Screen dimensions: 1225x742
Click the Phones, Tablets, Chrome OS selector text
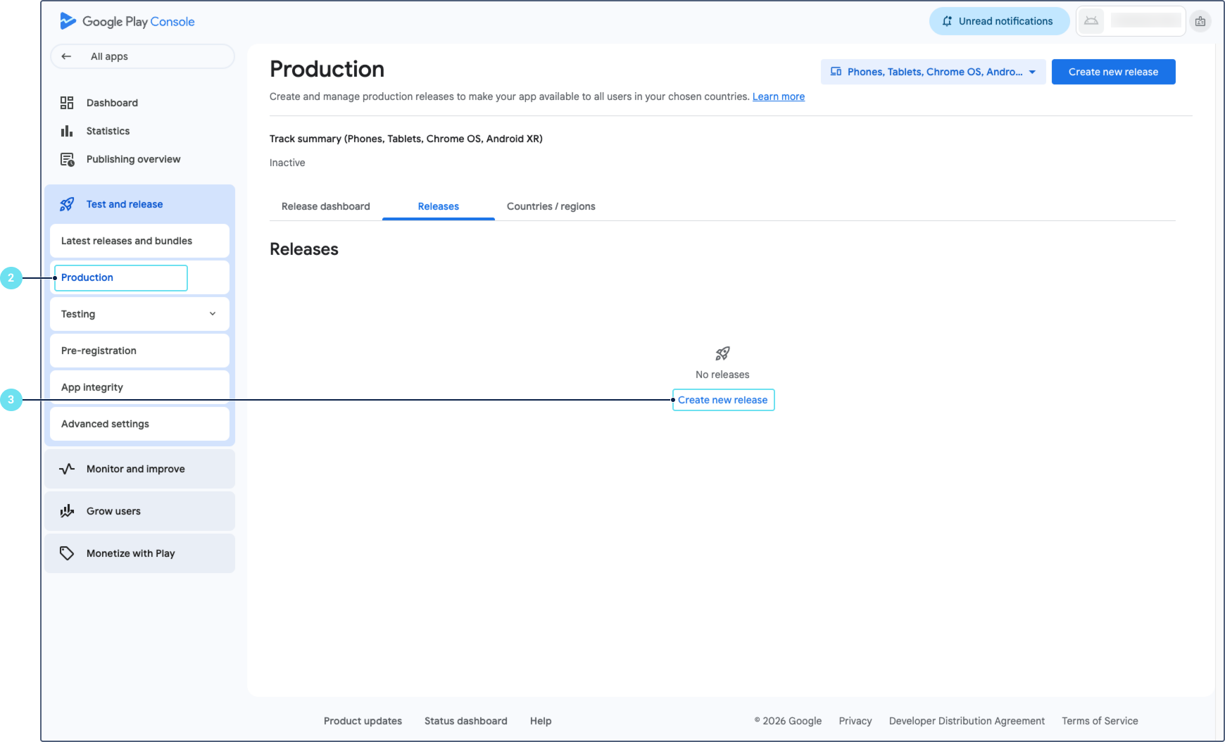[x=935, y=72]
